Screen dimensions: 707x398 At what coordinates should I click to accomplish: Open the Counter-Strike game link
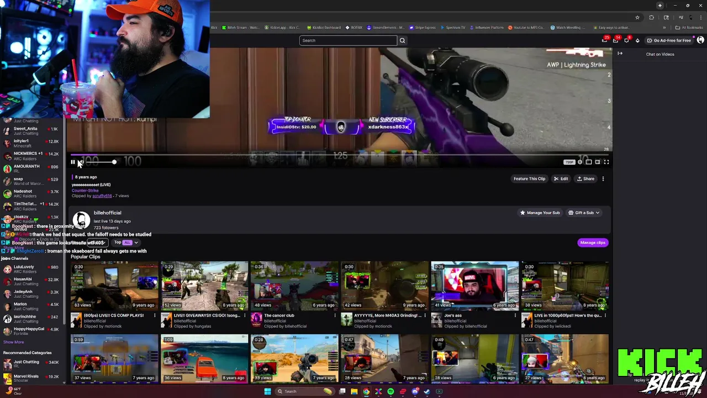(85, 190)
